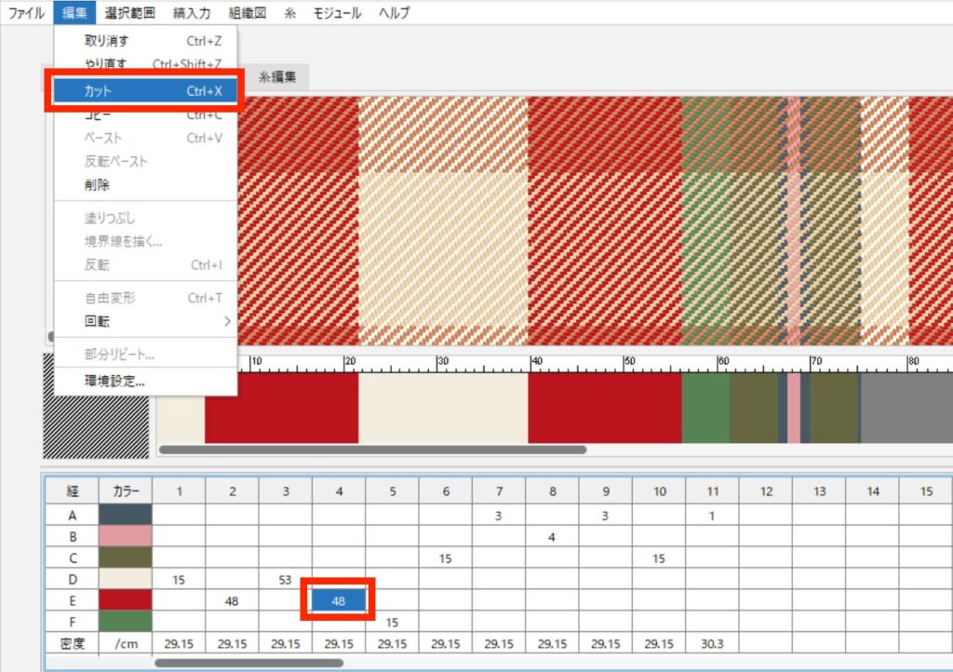Screen dimensions: 953x672
Task: Switch to the 糸編集 tab
Action: (277, 77)
